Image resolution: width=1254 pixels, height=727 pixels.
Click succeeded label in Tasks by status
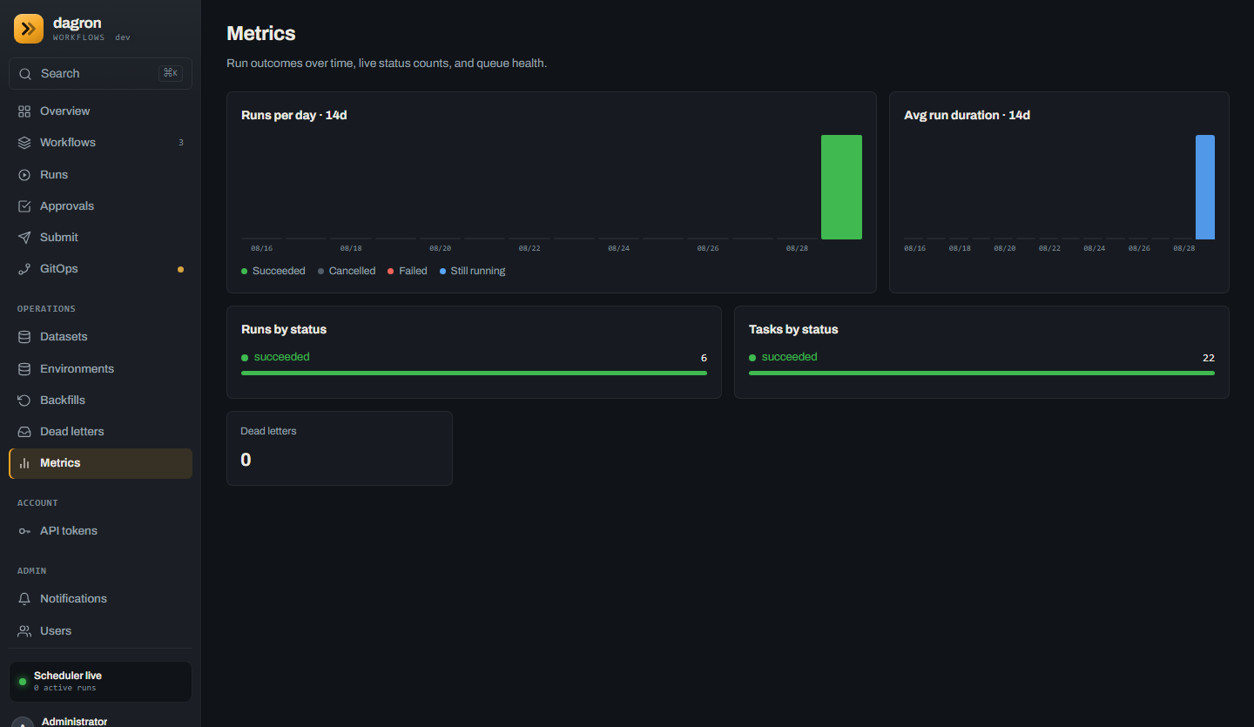[x=789, y=357]
